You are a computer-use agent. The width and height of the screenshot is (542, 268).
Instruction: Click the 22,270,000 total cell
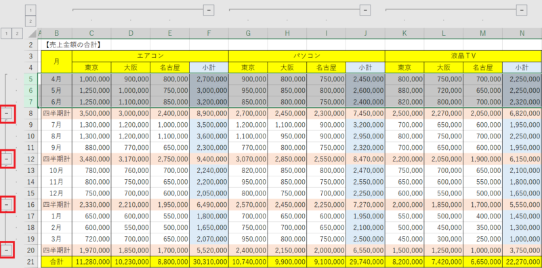(x=522, y=262)
